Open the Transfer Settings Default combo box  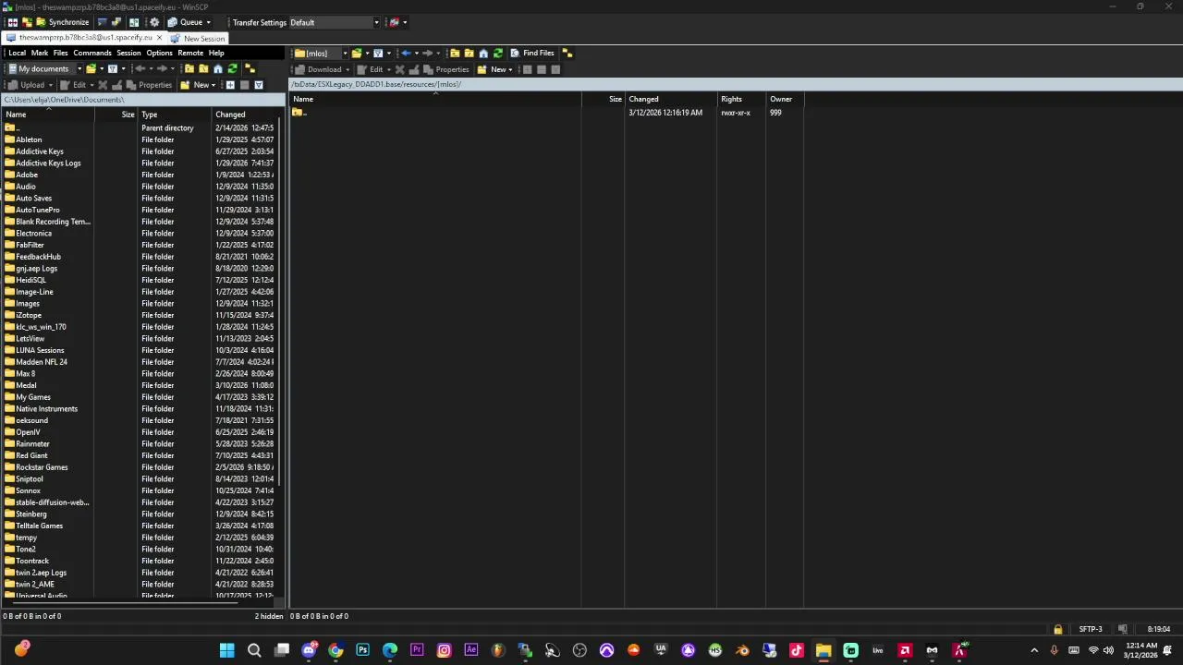coord(335,22)
